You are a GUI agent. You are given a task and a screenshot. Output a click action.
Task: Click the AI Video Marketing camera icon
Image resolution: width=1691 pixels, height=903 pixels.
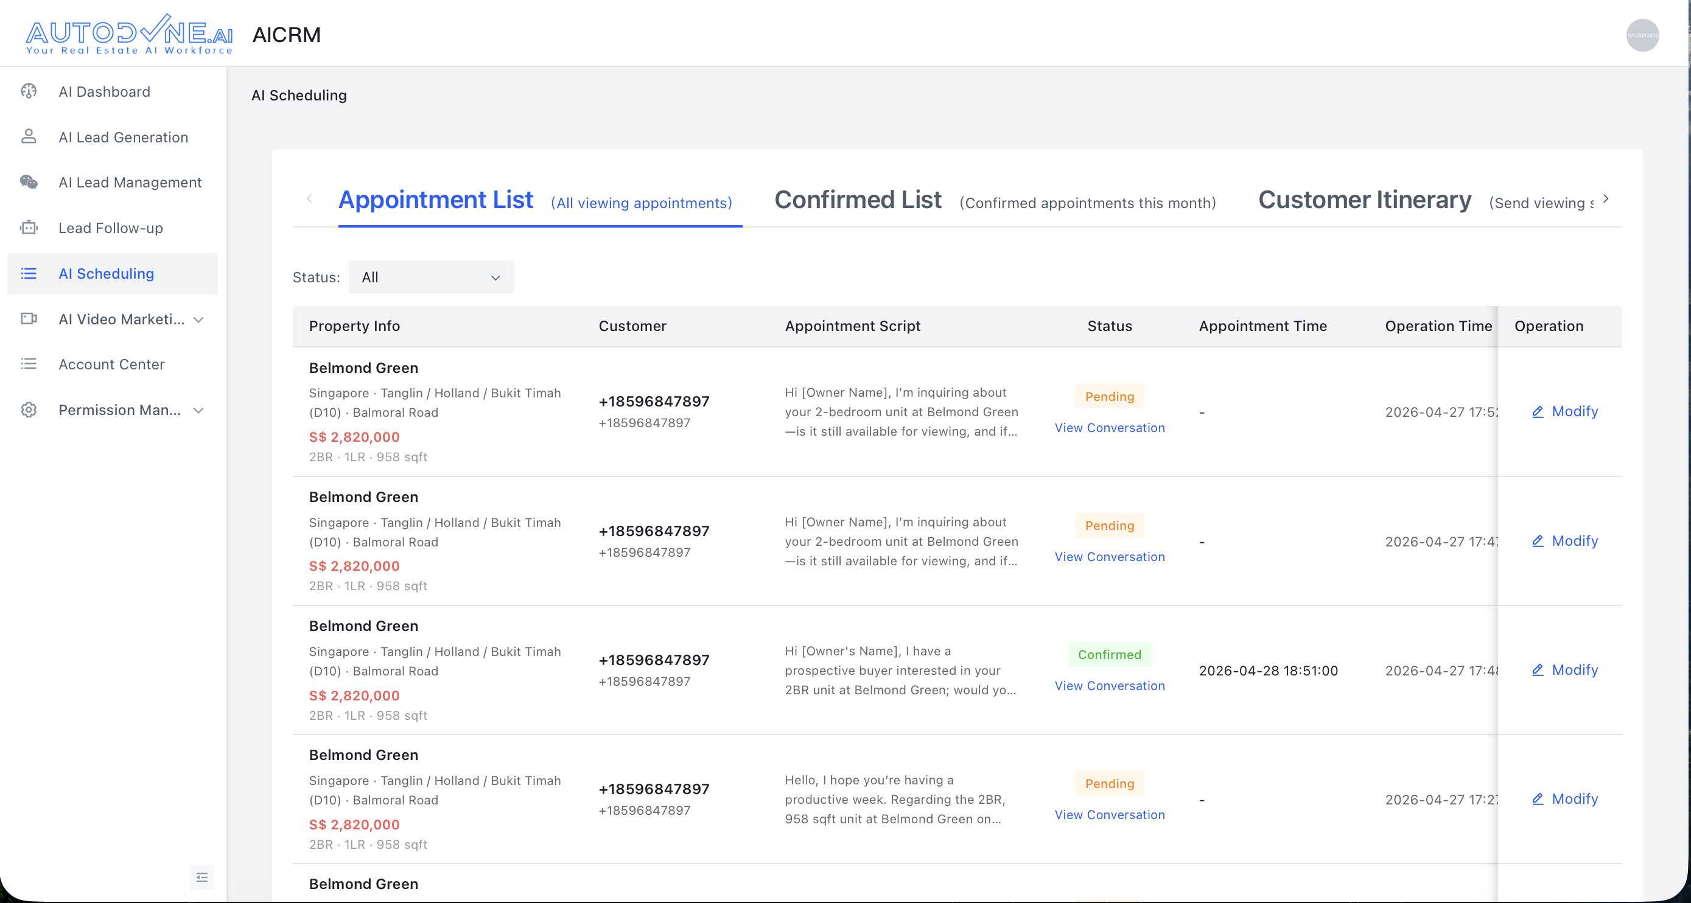tap(29, 319)
